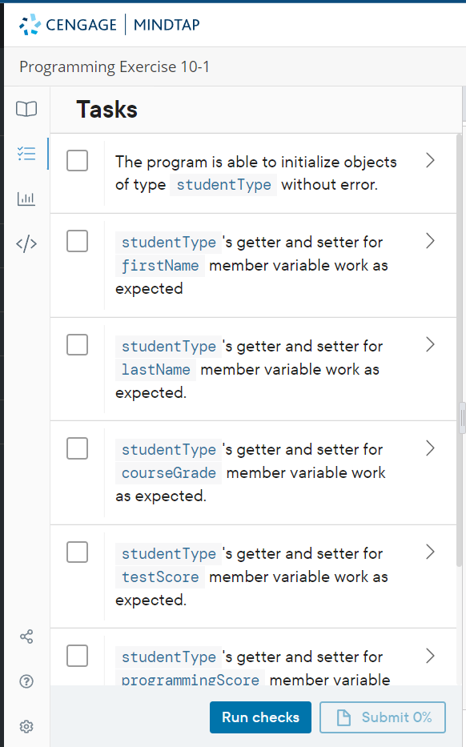Click the panel resize handle on right edge
Screen dimensions: 466x747
point(462,418)
